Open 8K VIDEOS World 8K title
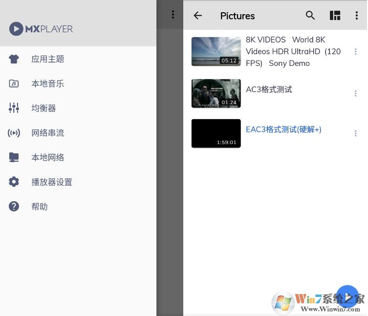 pyautogui.click(x=293, y=51)
